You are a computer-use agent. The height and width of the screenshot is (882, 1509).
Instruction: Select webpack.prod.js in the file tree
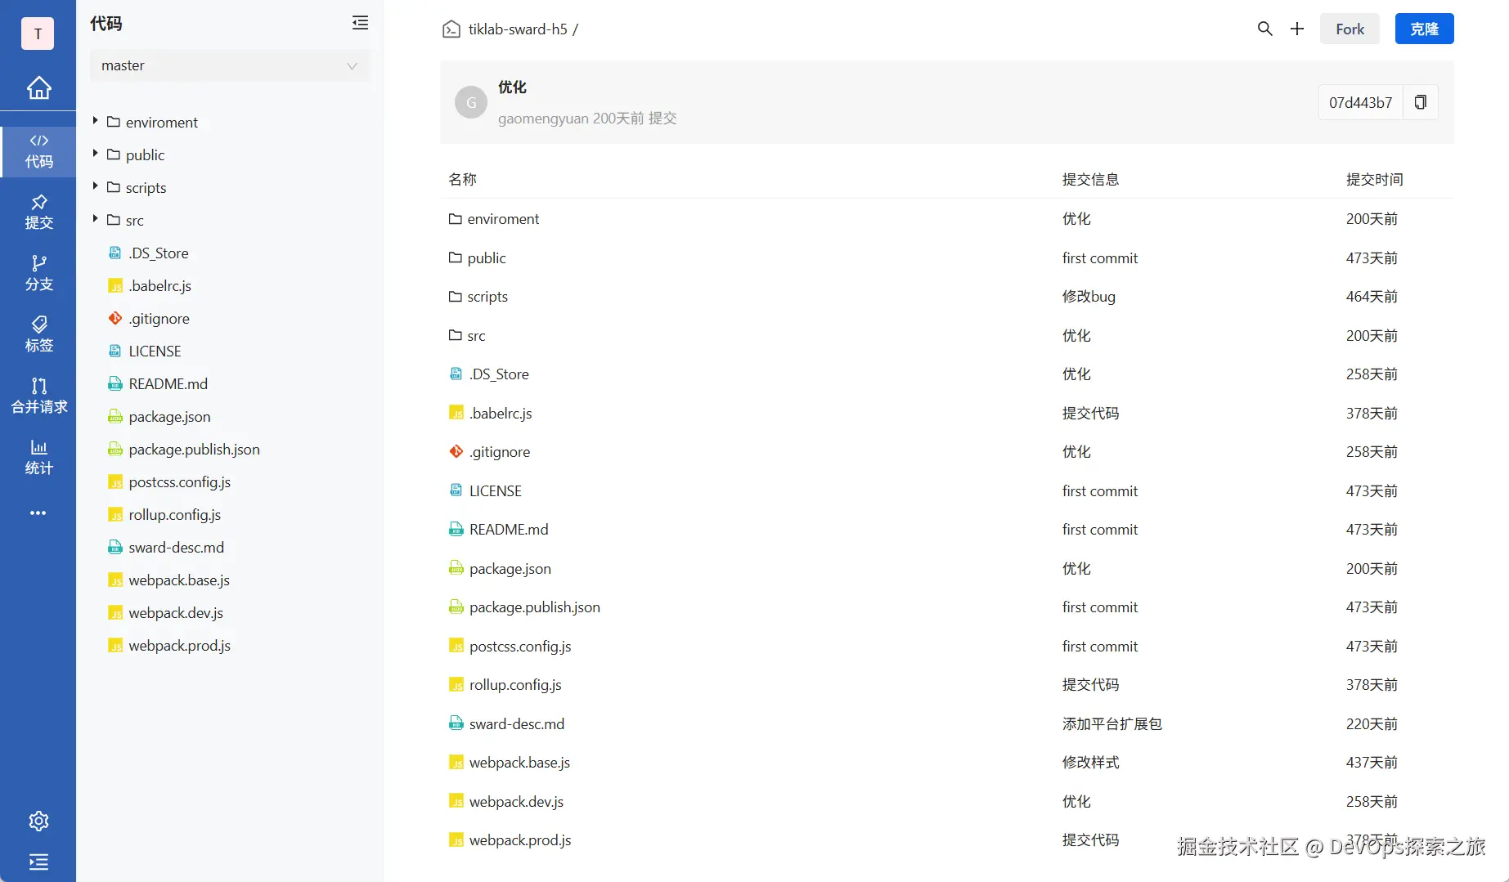tap(179, 646)
